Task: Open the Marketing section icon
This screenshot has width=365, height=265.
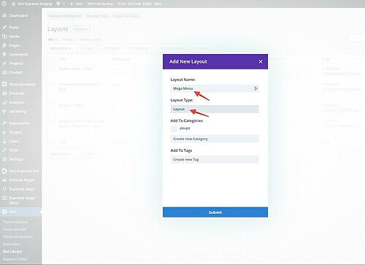Action: point(4,112)
